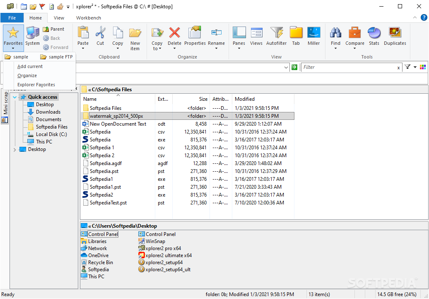Open the address bar dropdown
429x299 pixels.
286,67
